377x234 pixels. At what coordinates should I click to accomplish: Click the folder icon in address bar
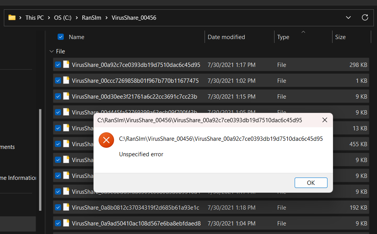pos(12,17)
